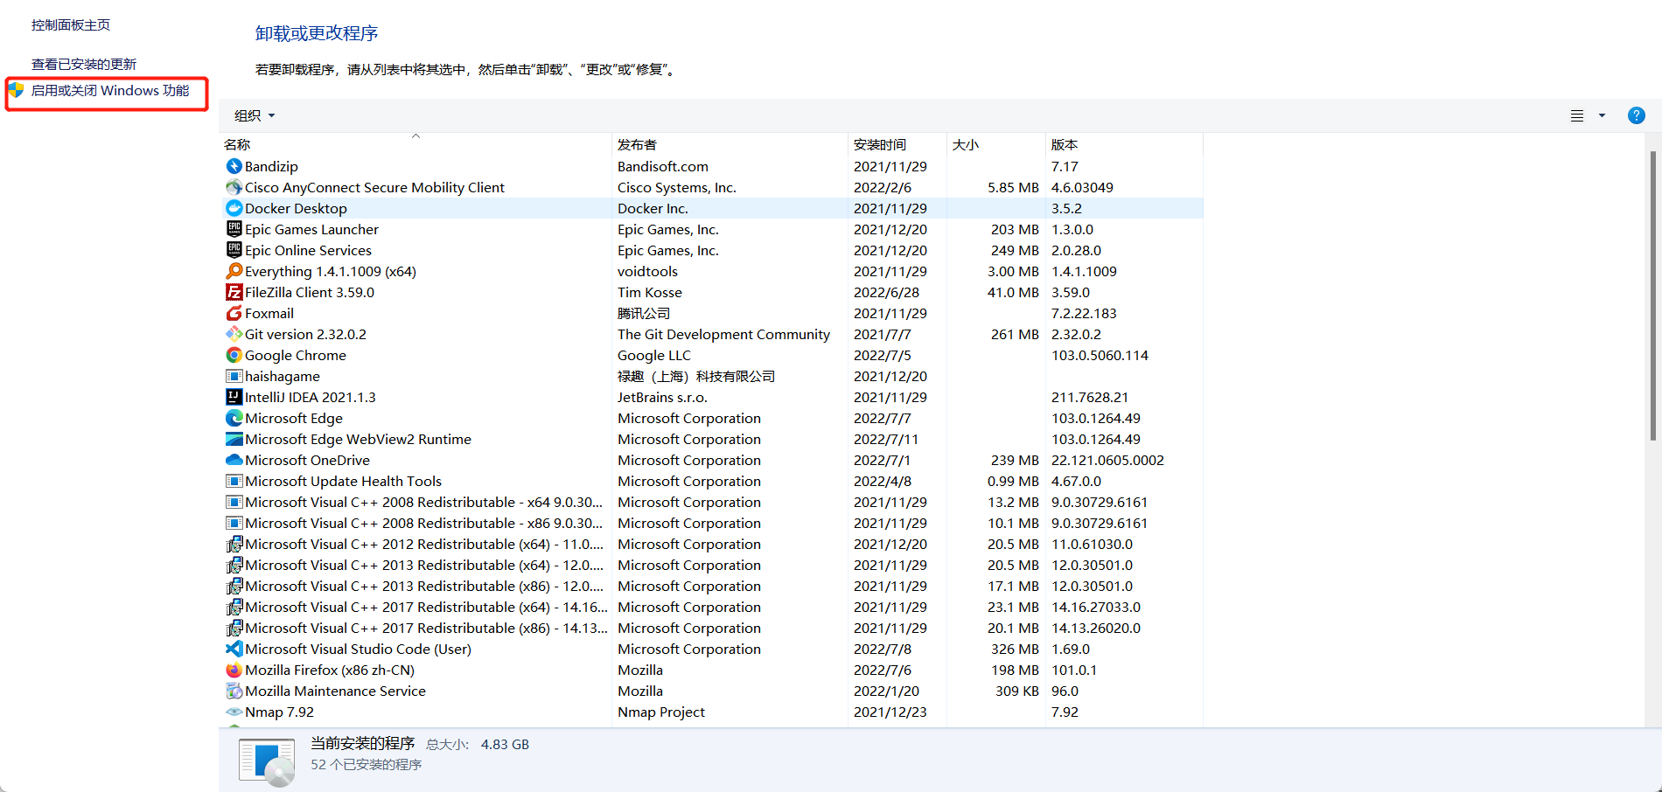This screenshot has width=1662, height=792.
Task: Select the Microsoft Visual C++ 2017 Redistributable (x86) row
Action: pyautogui.click(x=713, y=628)
